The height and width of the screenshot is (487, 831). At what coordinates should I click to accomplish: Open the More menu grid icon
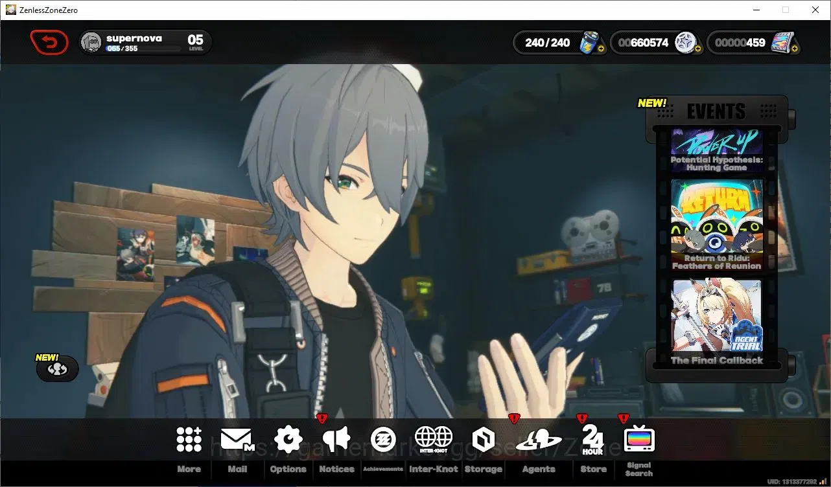189,440
